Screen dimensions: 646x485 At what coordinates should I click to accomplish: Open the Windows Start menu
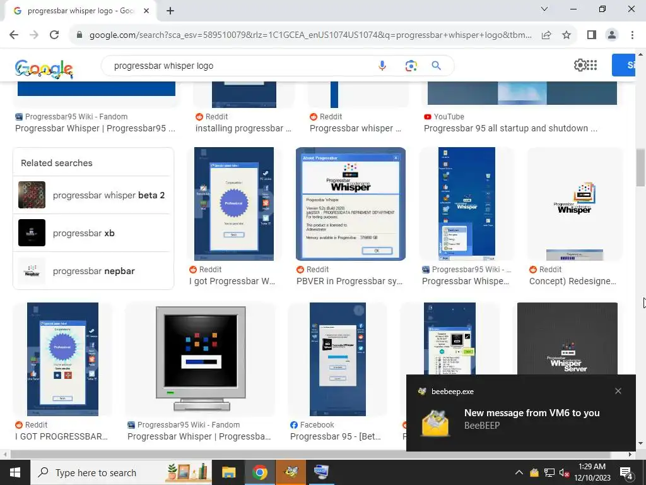(15, 472)
